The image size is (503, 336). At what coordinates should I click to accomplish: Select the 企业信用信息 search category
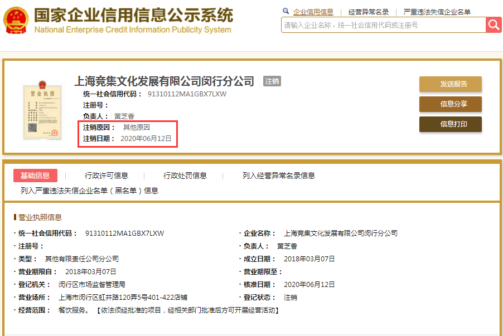(313, 12)
